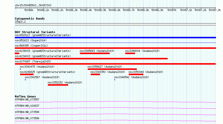Click the short red nsv4238033 bar
The image size is (223, 124).
tap(17, 53)
